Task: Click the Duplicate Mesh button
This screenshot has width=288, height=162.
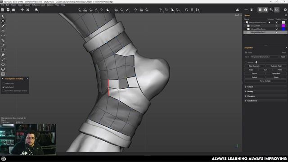Action: point(276,66)
